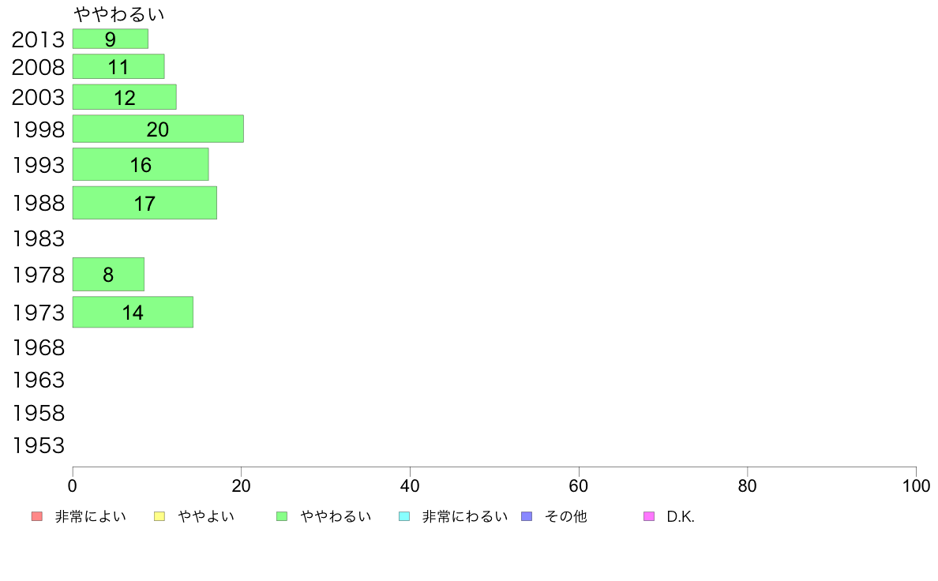Click the red 非常によい legend swatch
Image resolution: width=938 pixels, height=581 pixels.
click(36, 516)
